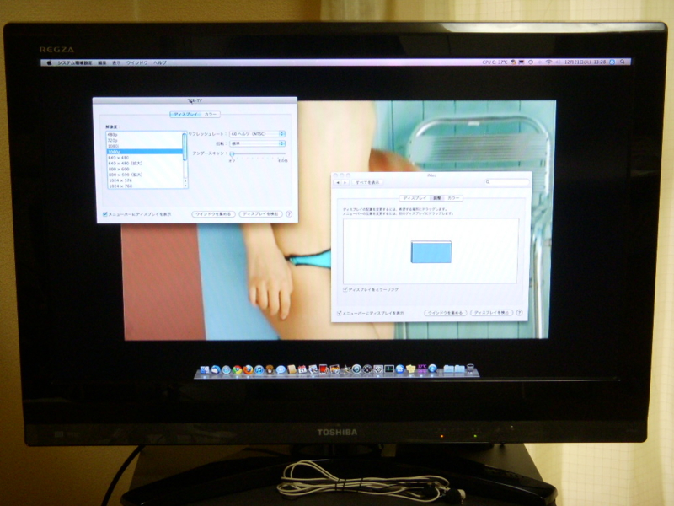Open the 回転 rotation dropdown
674x506 pixels.
(x=257, y=143)
